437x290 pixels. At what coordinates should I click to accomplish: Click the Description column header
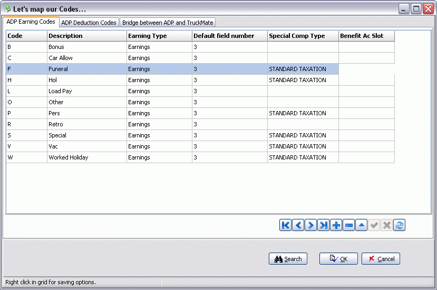[x=87, y=36]
